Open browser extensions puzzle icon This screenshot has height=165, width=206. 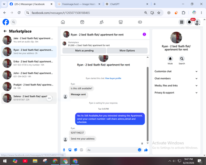(183, 13)
